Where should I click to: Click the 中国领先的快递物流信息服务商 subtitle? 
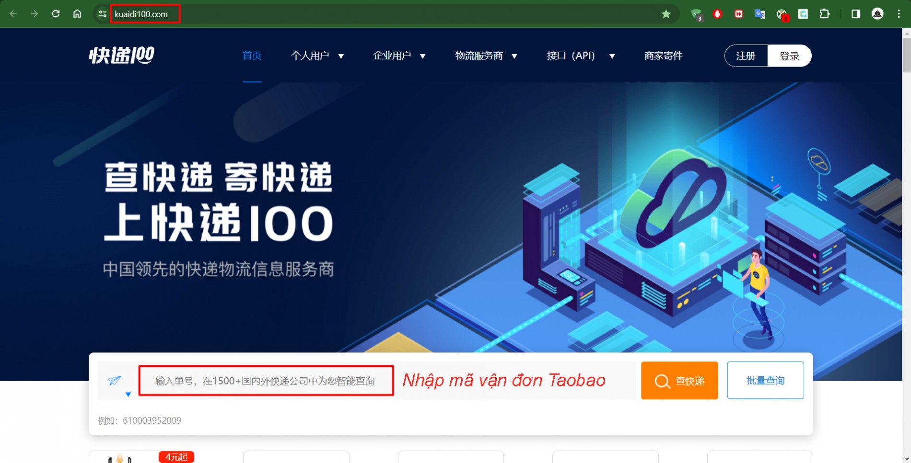(x=219, y=269)
